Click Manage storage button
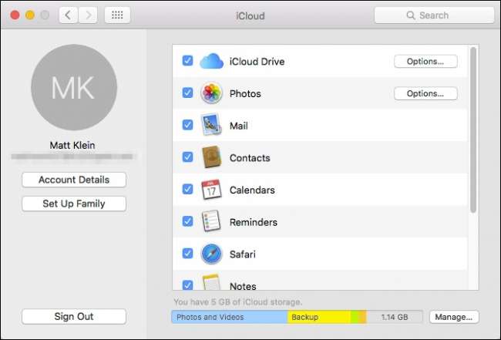The image size is (501, 340). point(454,317)
